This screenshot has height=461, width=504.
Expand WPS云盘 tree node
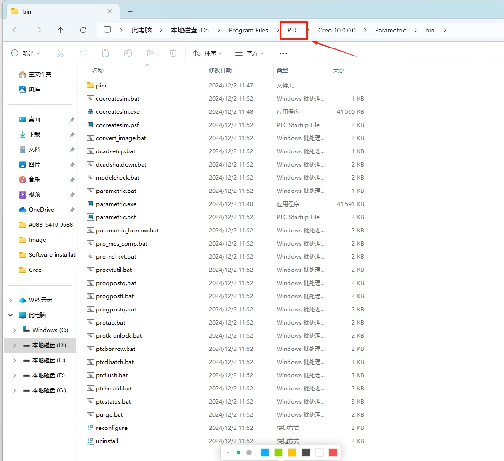[11, 300]
